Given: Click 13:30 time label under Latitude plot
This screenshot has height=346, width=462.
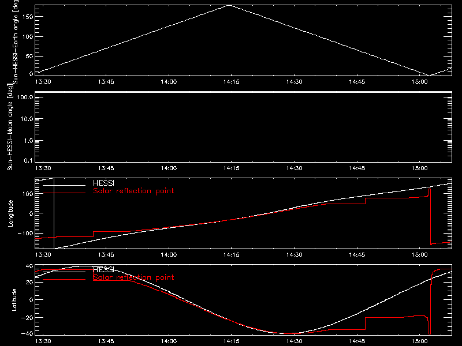Looking at the screenshot, I should 43,341.
